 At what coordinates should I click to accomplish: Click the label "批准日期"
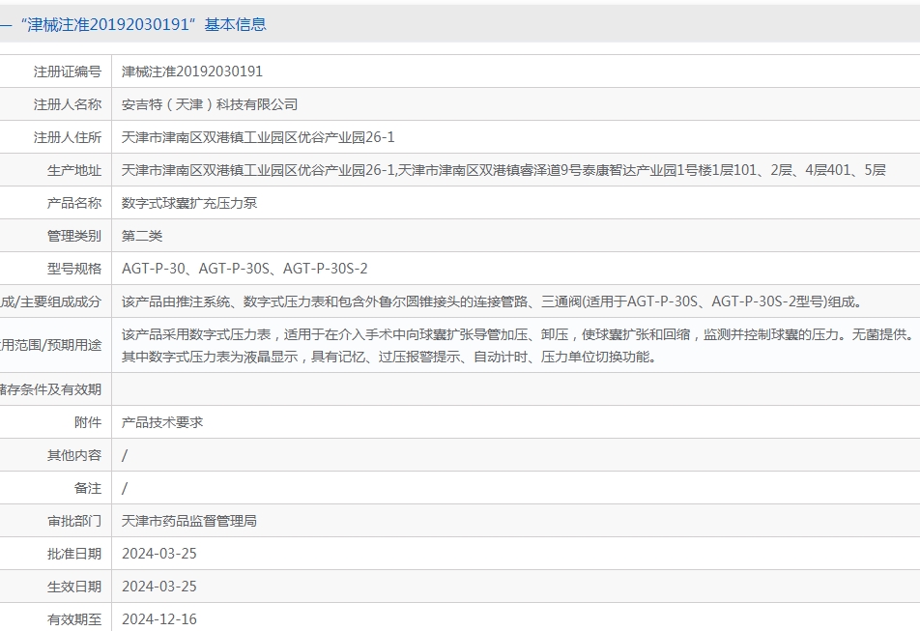(74, 554)
